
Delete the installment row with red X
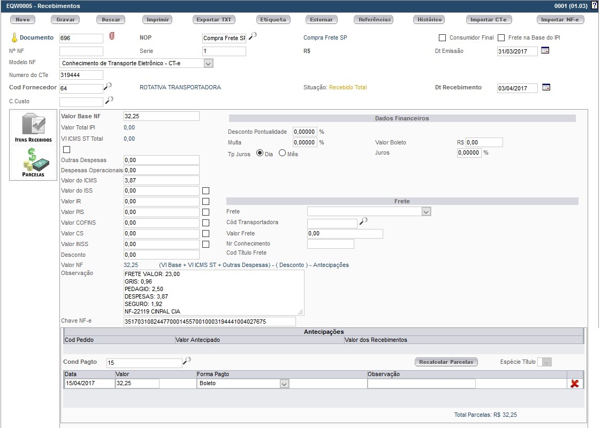(575, 384)
